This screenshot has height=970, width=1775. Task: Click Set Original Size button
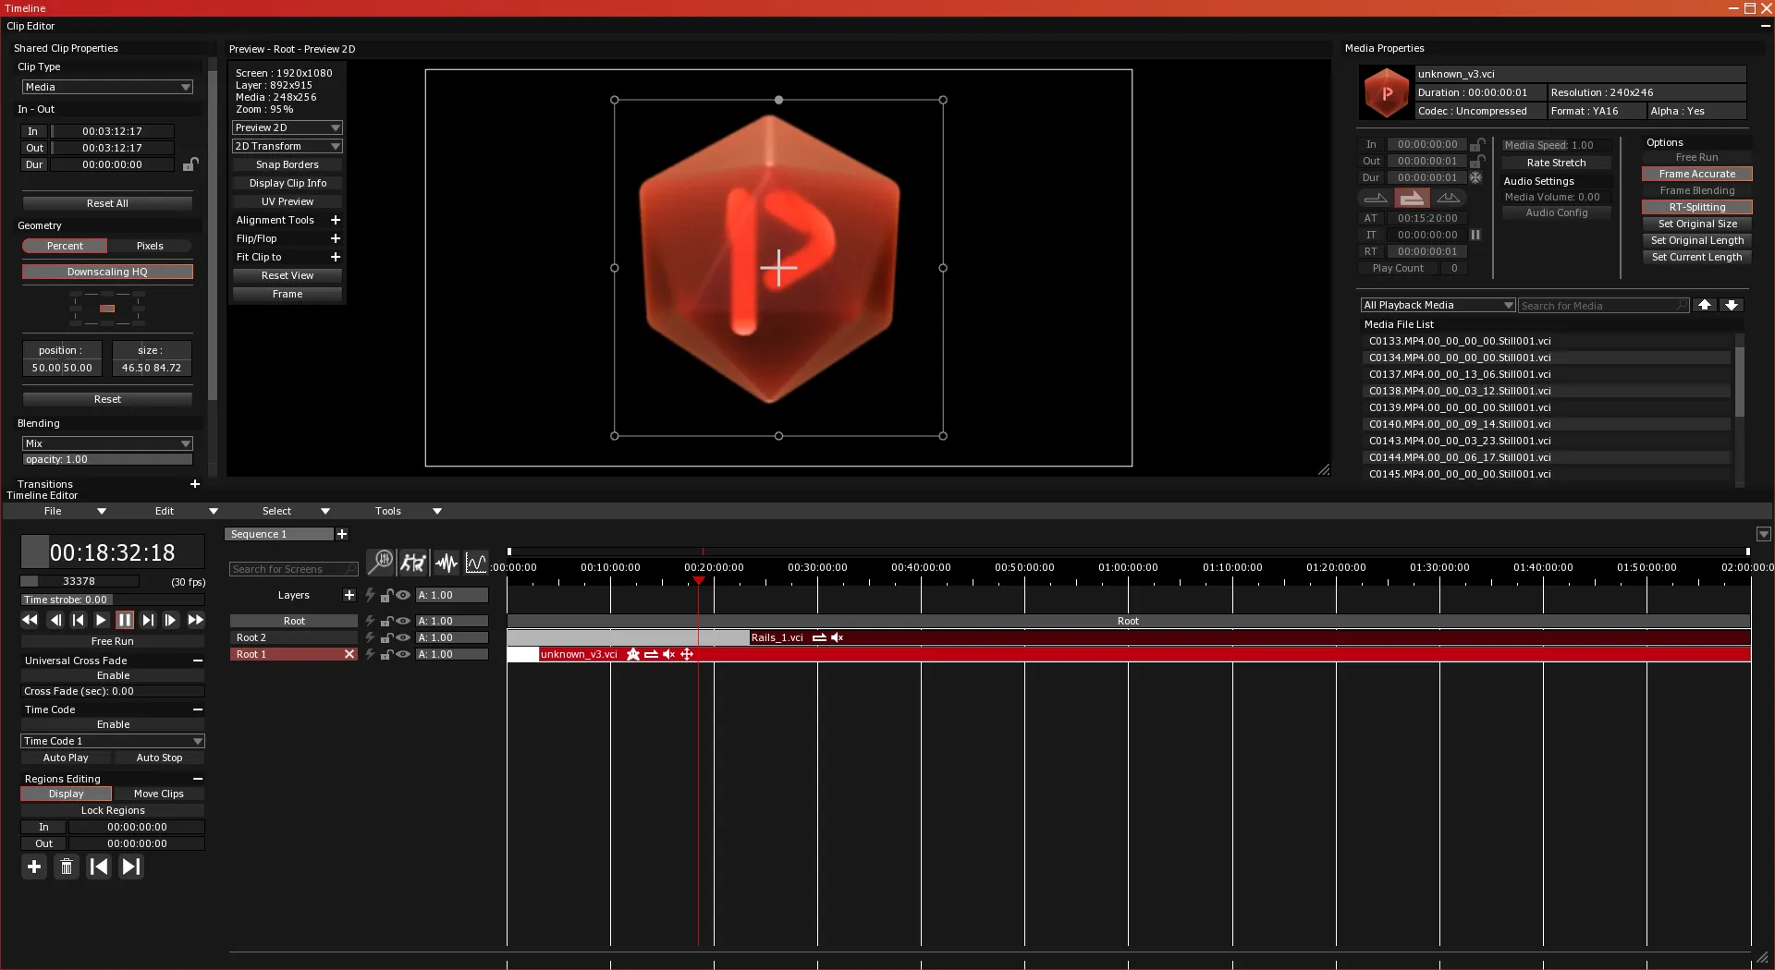pyautogui.click(x=1696, y=224)
